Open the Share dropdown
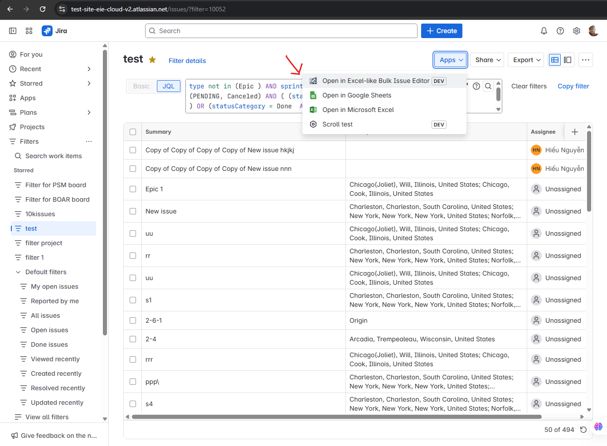This screenshot has height=446, width=607. [487, 59]
